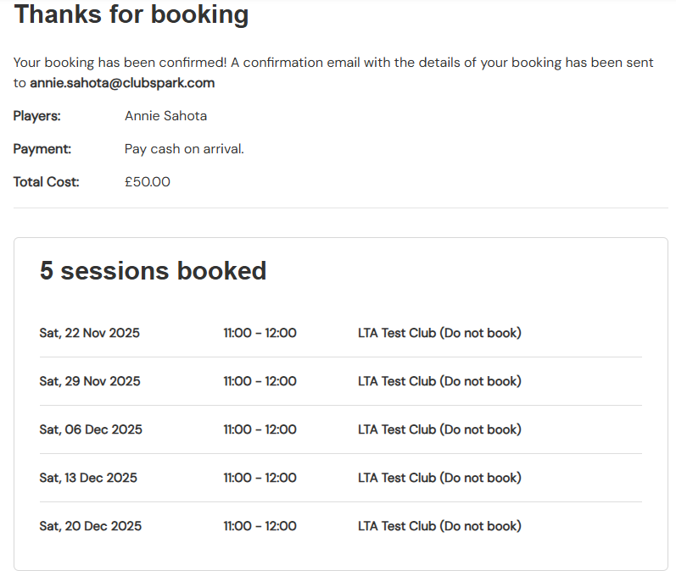Select the Sat, 29 Nov 2025 session date

coord(90,381)
